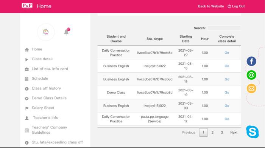Click "Daily Conversation Practice" in the 2021-04-12 row
This screenshot has width=265, height=148.
116,119
